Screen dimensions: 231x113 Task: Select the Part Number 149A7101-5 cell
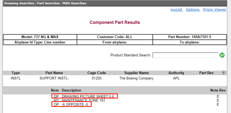coord(190,37)
